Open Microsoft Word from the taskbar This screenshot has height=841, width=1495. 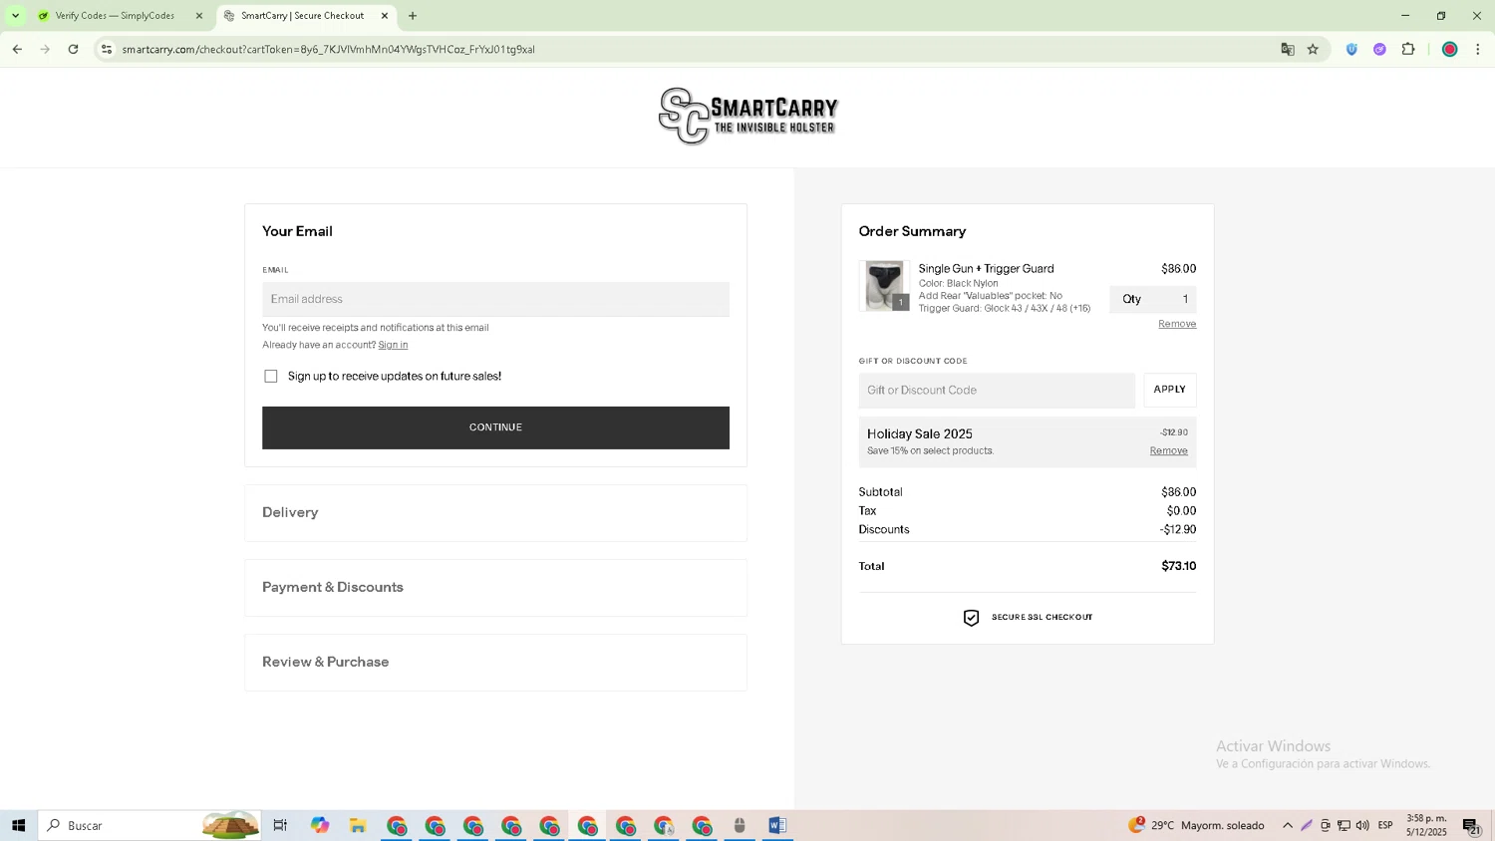tap(777, 825)
